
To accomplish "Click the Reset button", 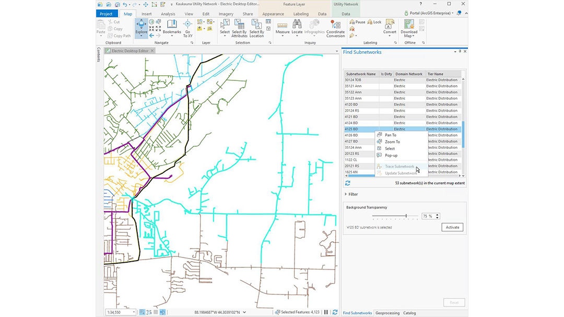I will tap(454, 302).
